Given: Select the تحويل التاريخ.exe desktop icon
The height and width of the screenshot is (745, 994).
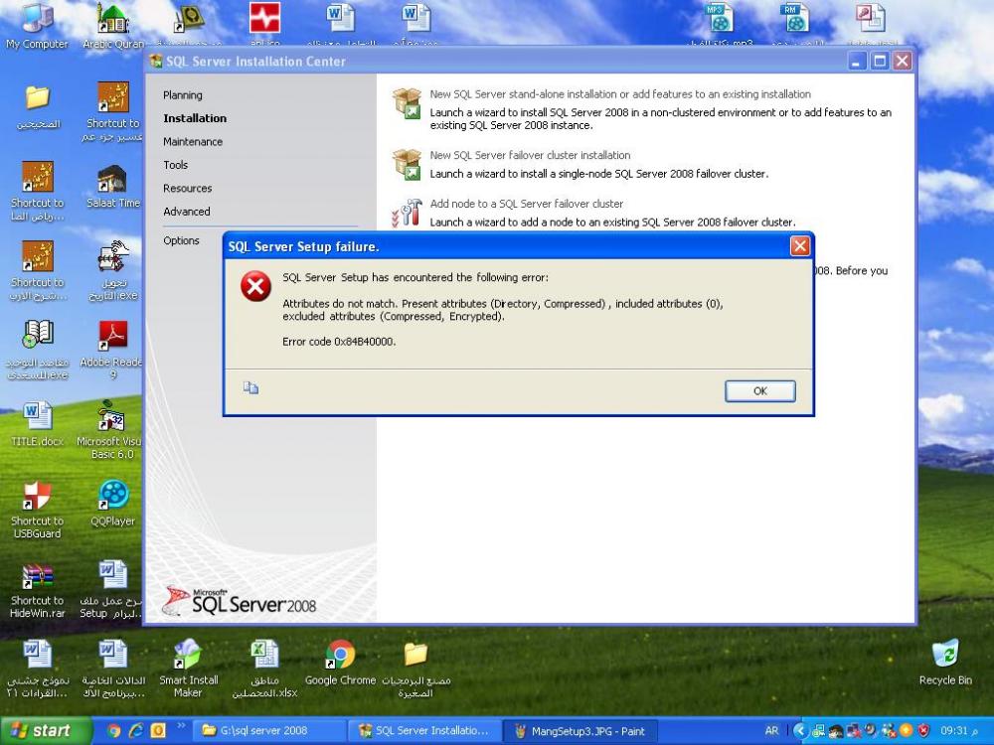Looking at the screenshot, I should 113,270.
